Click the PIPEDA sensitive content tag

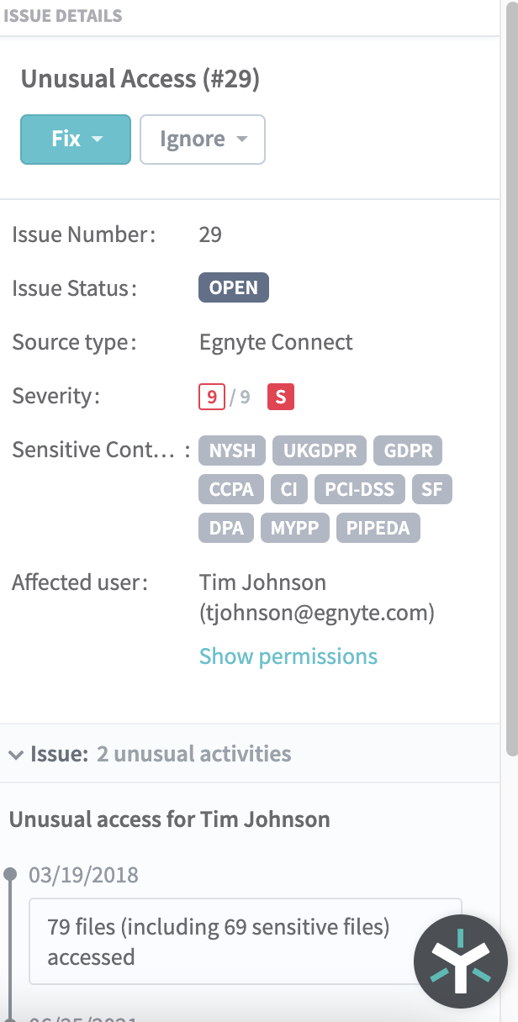click(x=378, y=528)
